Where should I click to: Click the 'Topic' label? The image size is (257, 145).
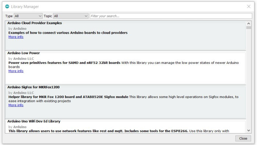[48, 16]
